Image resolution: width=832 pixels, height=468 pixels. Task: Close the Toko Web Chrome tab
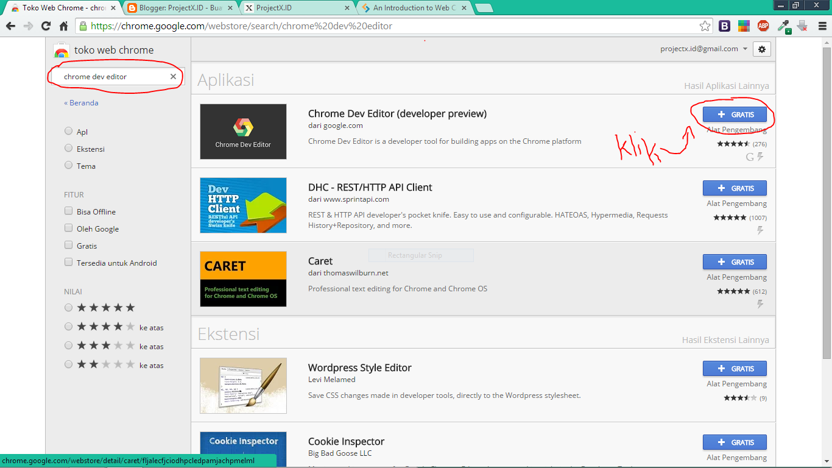click(113, 8)
